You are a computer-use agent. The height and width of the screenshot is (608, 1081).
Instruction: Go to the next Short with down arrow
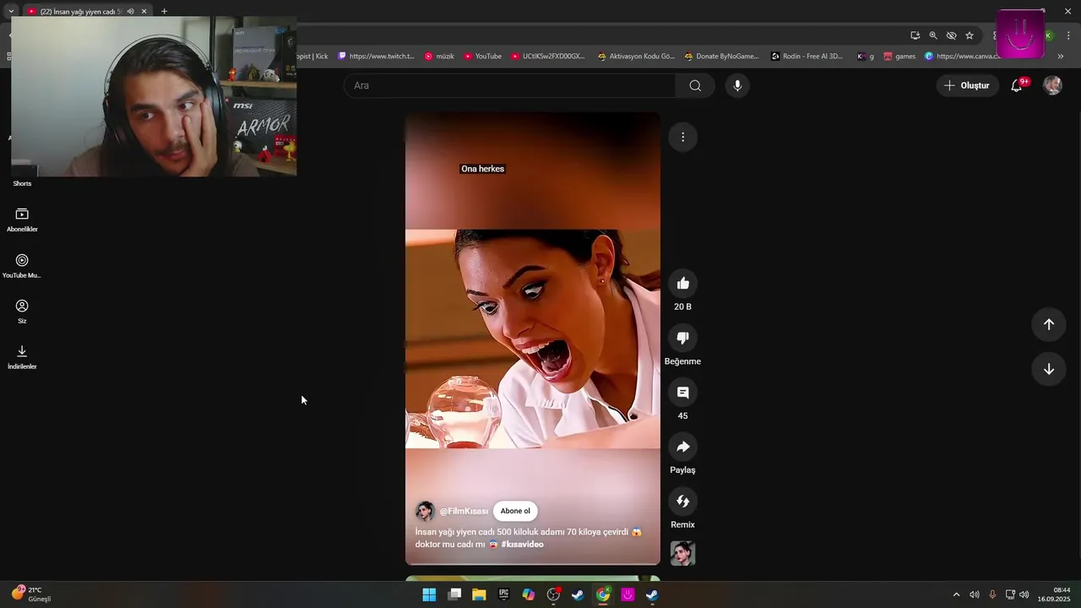coord(1049,369)
